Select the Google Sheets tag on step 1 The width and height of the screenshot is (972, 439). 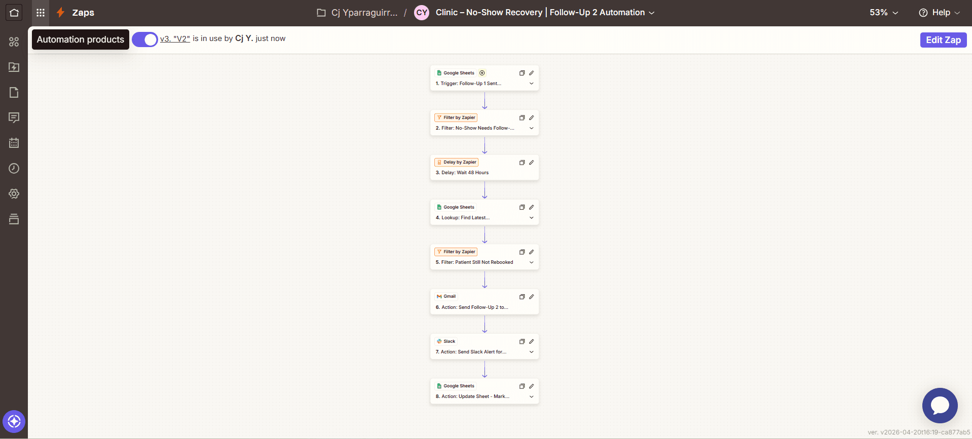click(x=456, y=73)
